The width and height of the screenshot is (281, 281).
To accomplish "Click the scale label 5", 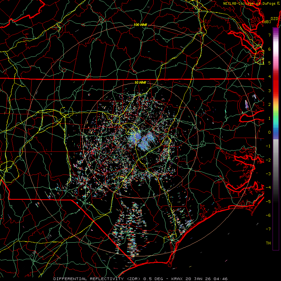I will (x=269, y=63).
